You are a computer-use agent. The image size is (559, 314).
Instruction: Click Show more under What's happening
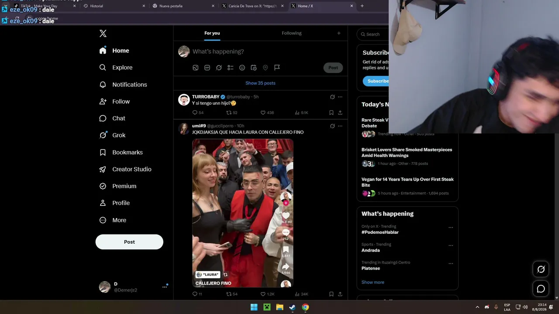point(373,282)
